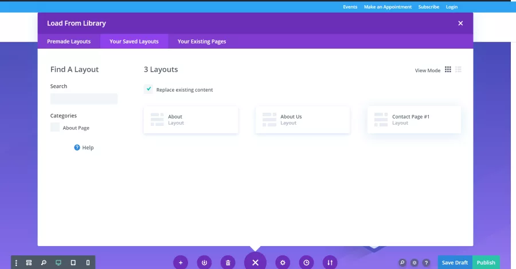Switch to Your Existing Pages tab
Image resolution: width=516 pixels, height=269 pixels.
click(202, 41)
